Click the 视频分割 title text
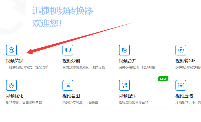 tap(71, 61)
